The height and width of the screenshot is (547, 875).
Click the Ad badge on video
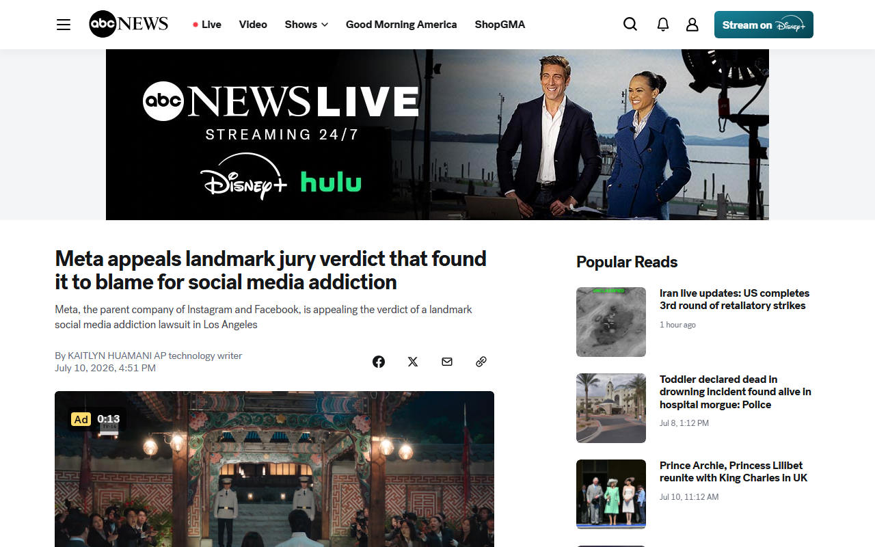[x=81, y=419]
